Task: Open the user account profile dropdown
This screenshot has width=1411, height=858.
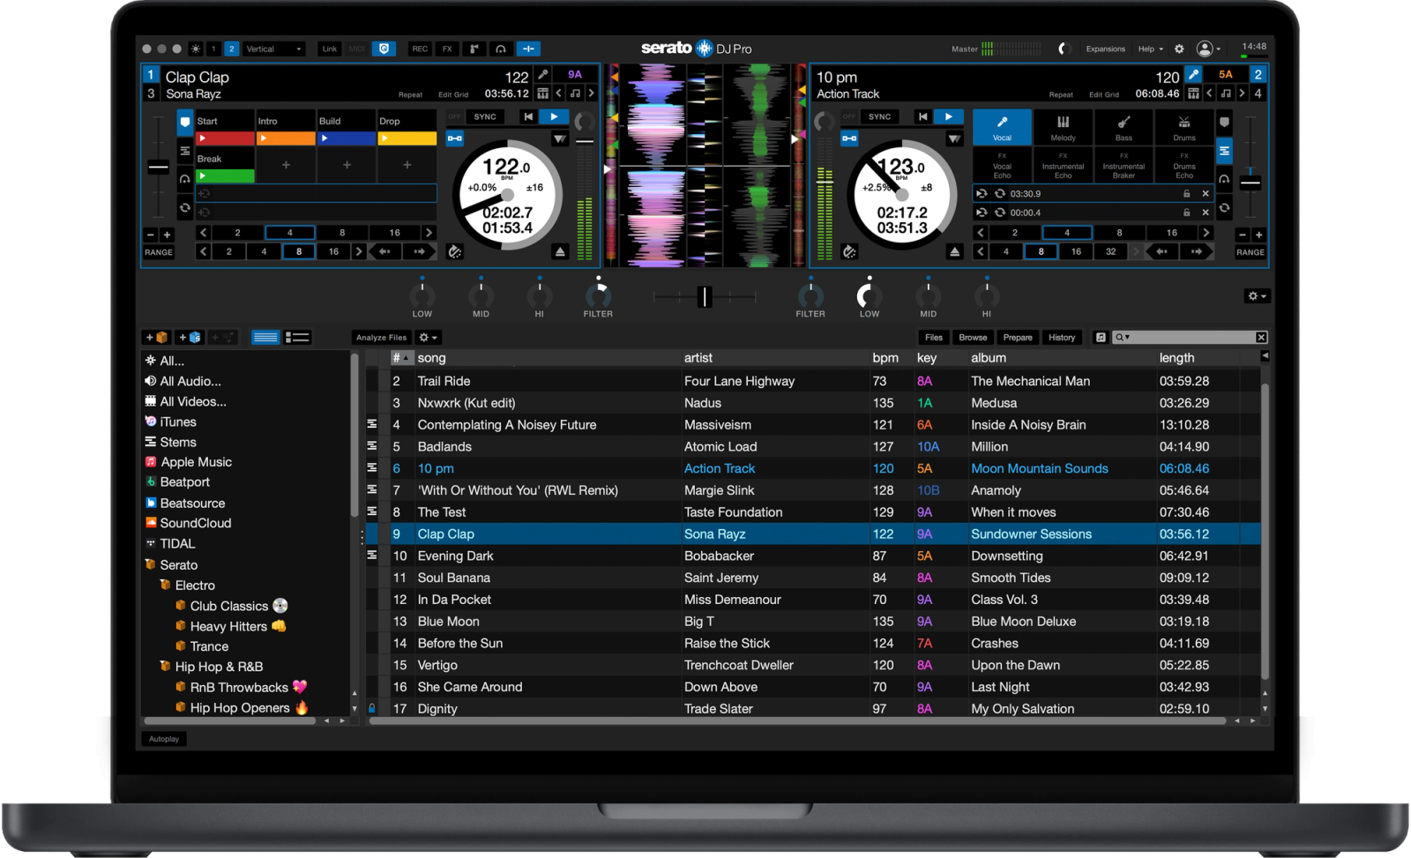Action: click(x=1208, y=49)
